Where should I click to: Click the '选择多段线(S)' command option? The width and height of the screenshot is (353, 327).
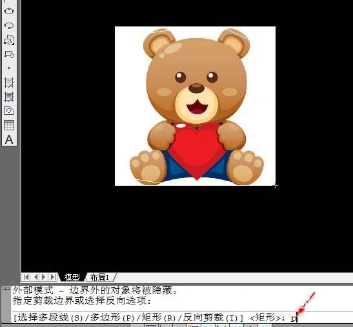point(50,318)
